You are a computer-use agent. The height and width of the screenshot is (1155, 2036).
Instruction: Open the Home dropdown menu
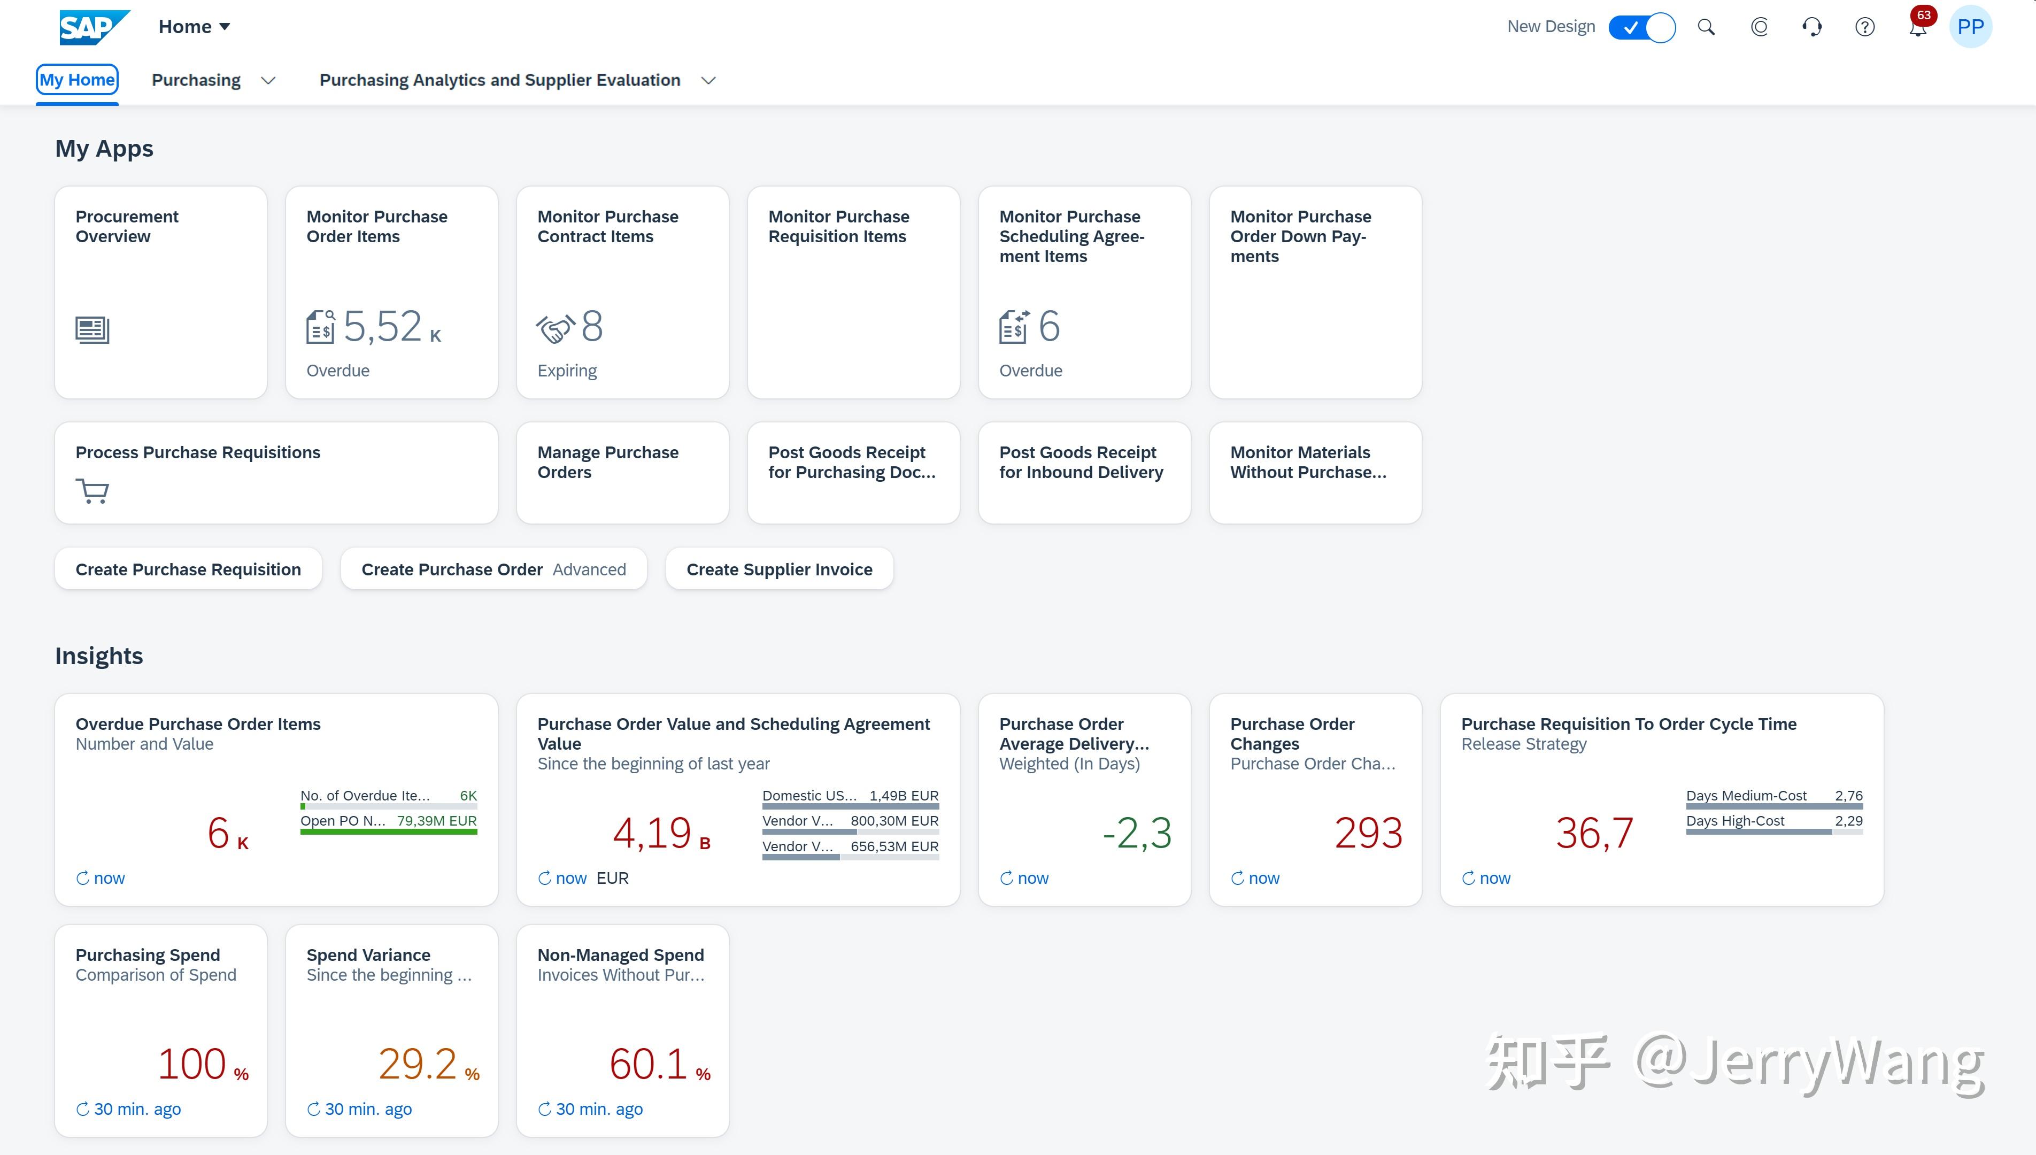pos(192,25)
